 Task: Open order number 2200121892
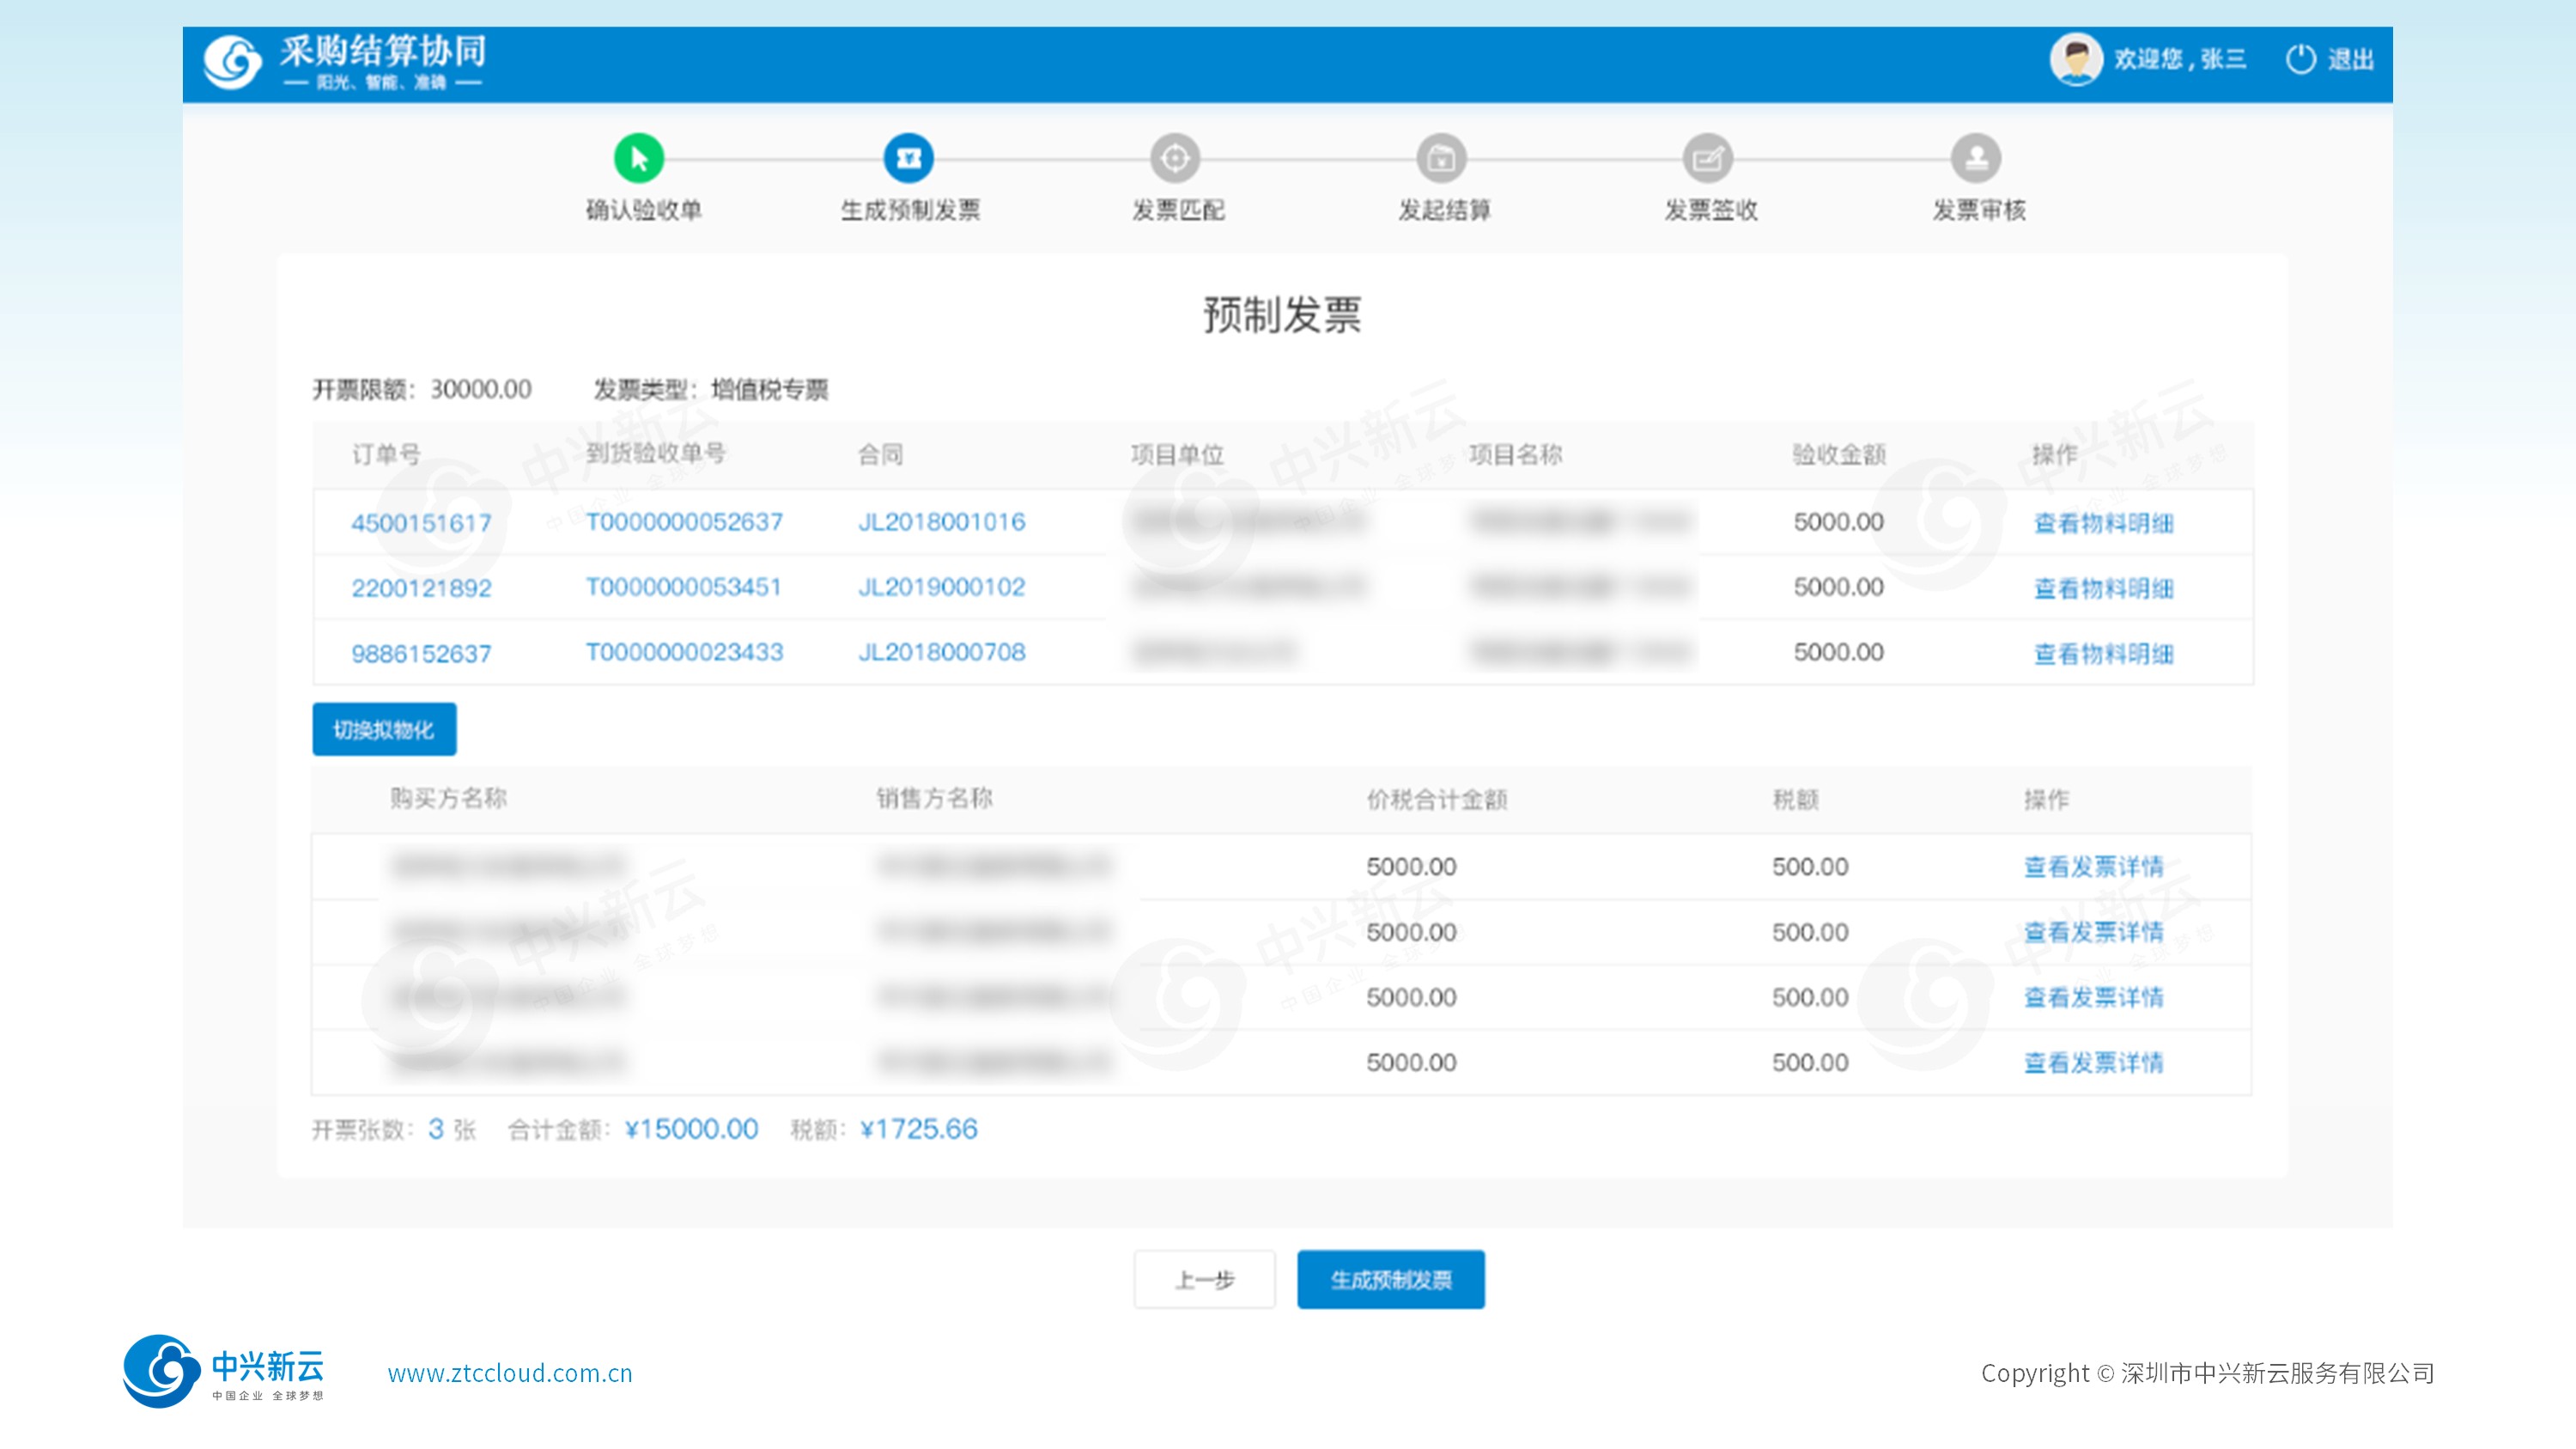coord(421,588)
